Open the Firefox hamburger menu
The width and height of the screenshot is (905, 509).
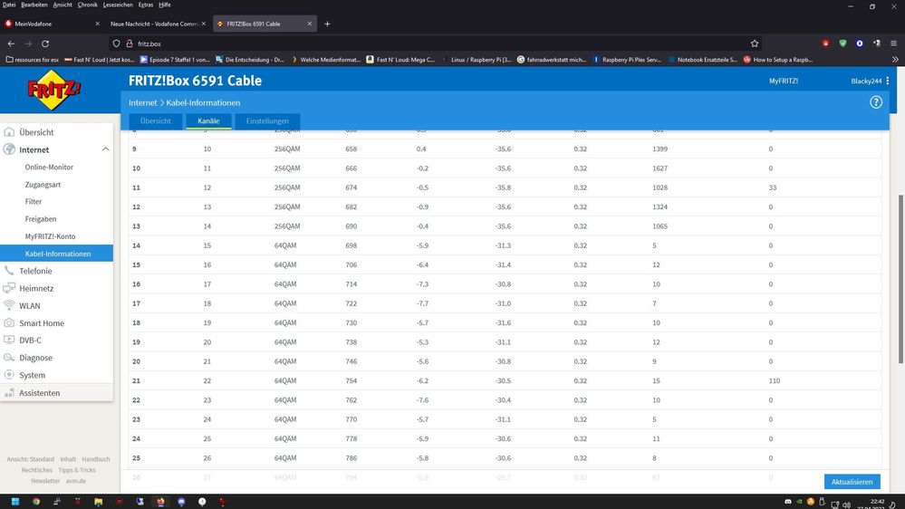(x=893, y=43)
